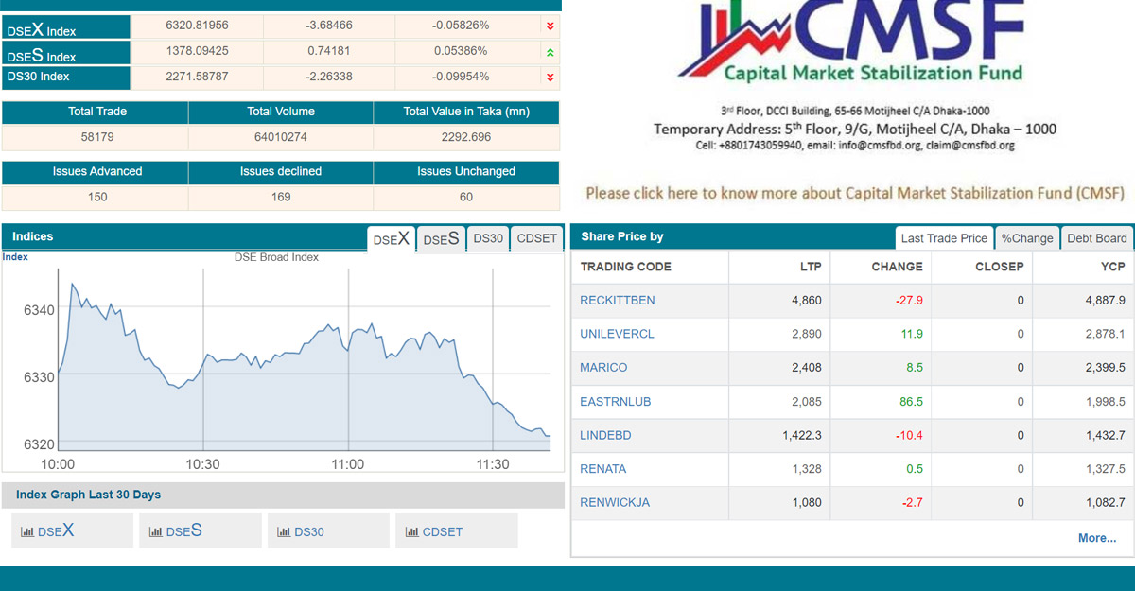Click the Total Trade value 58179
The image size is (1135, 591).
(x=97, y=137)
